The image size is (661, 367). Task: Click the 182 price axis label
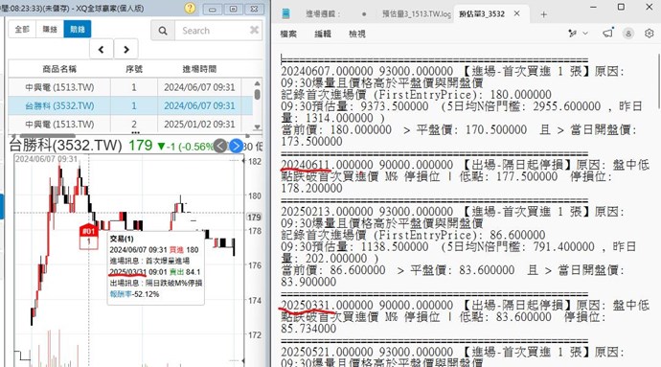click(x=255, y=161)
